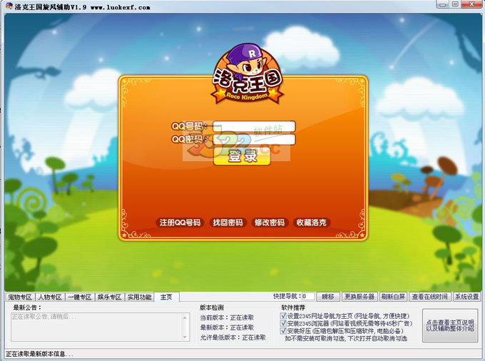The width and height of the screenshot is (485, 361).
Task: Switch to the 宠物专区 tab
Action: [20, 297]
